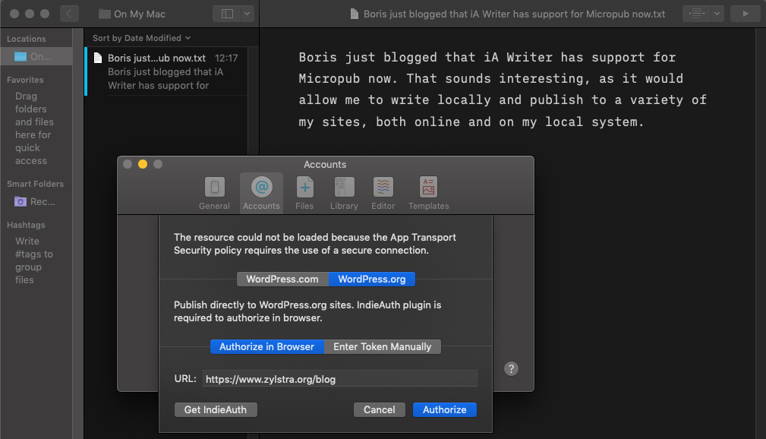Open the General preferences tab

[214, 194]
